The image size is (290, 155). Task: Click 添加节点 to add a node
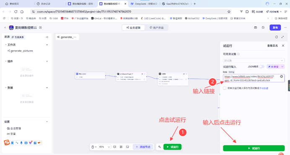(143, 147)
